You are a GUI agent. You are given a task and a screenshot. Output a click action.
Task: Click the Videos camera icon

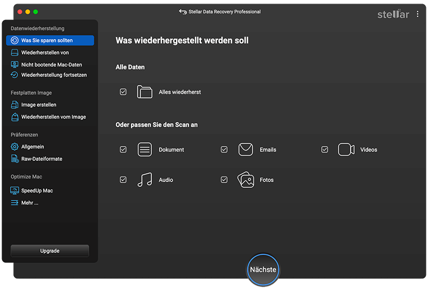(346, 150)
